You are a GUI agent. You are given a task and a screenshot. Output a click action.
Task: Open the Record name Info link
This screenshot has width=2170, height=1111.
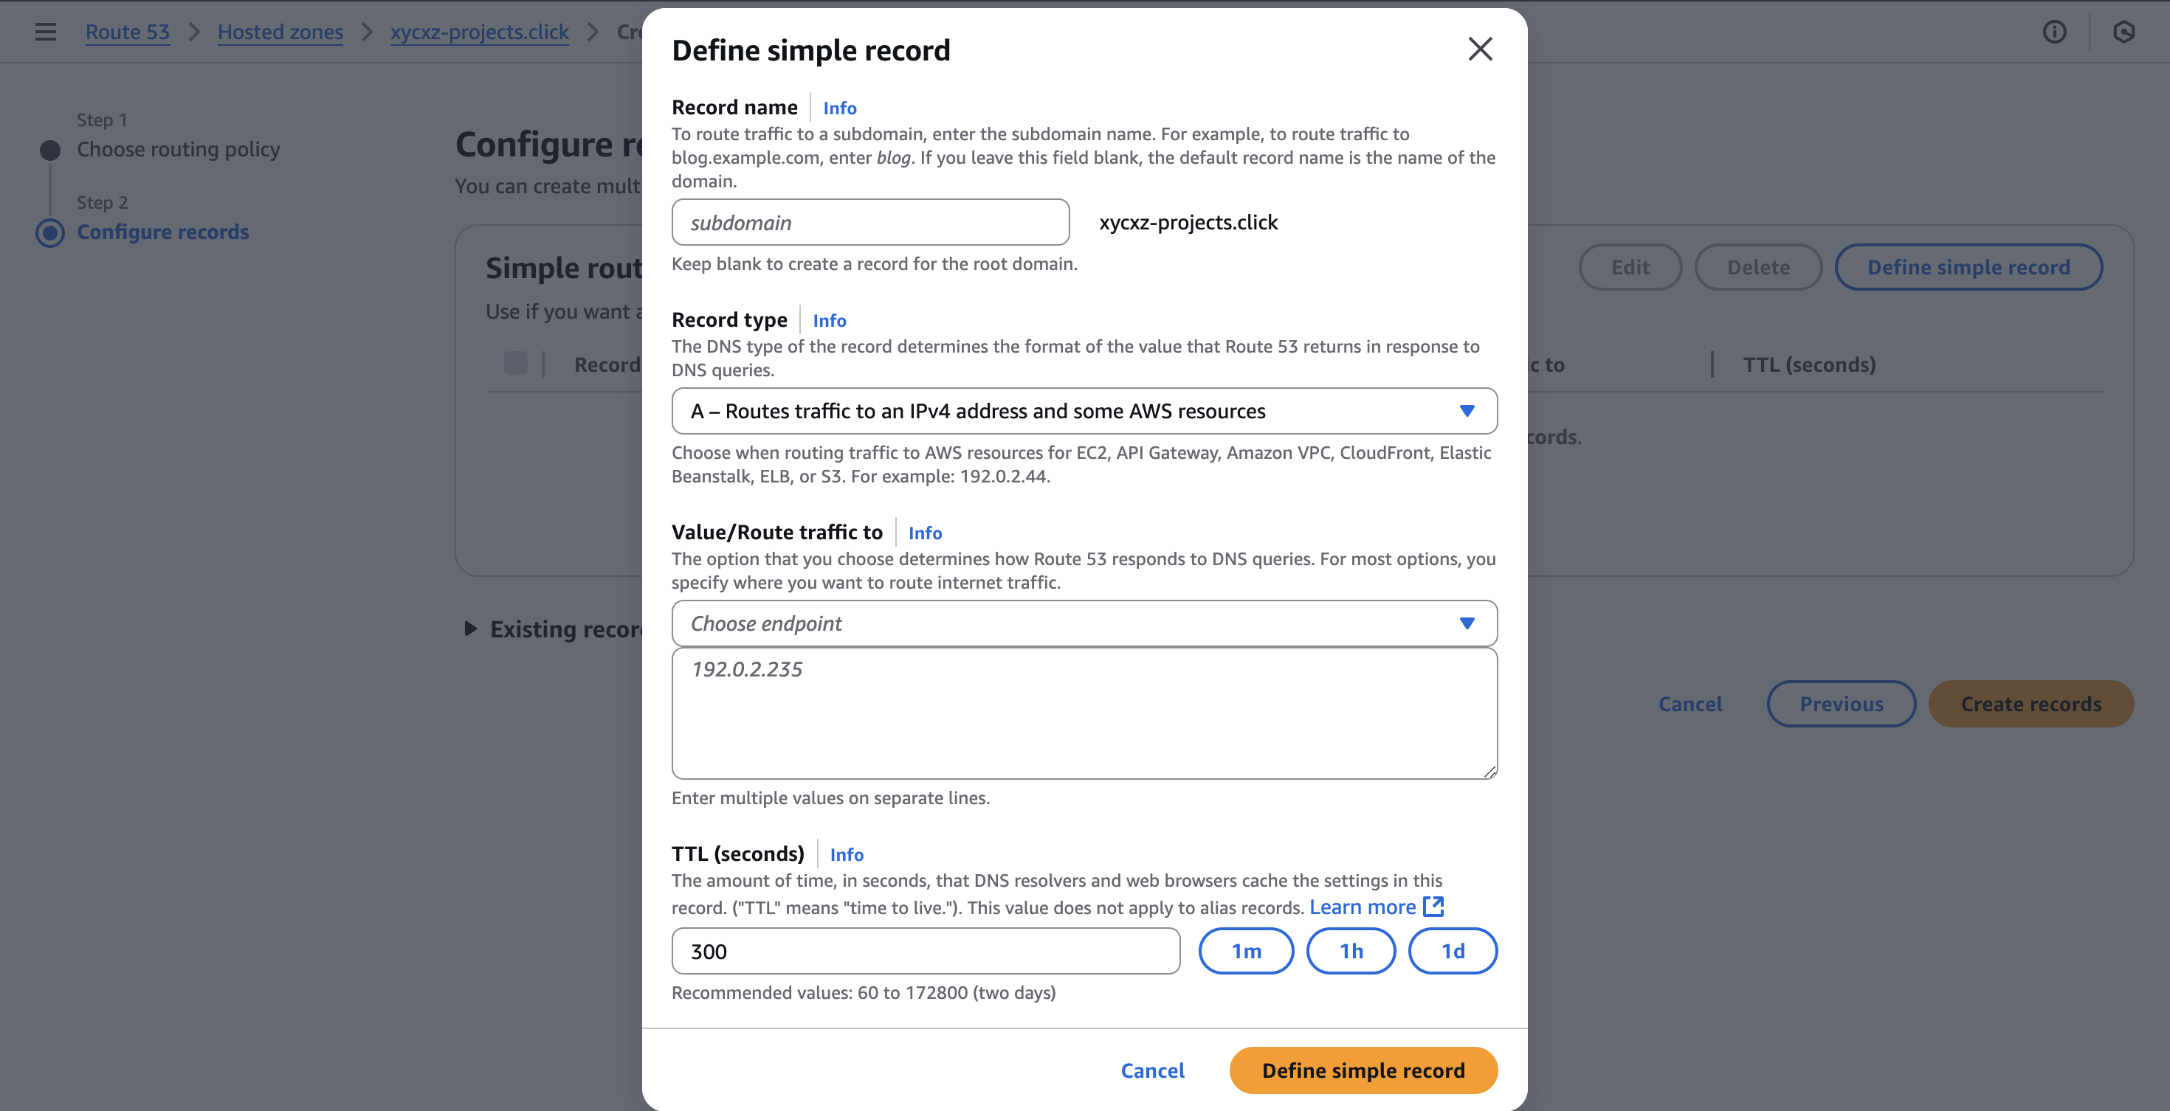839,108
